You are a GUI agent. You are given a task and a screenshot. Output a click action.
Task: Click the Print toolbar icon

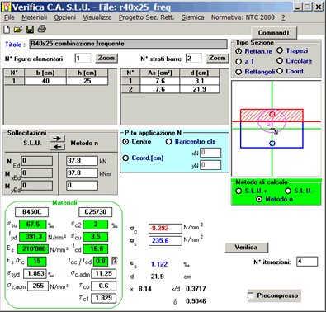42,29
